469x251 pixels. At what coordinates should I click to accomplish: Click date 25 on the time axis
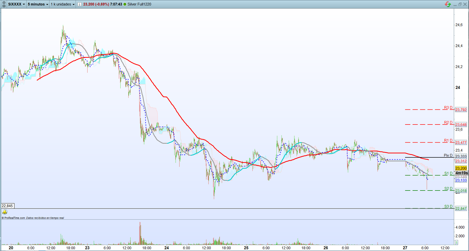tap(246, 248)
